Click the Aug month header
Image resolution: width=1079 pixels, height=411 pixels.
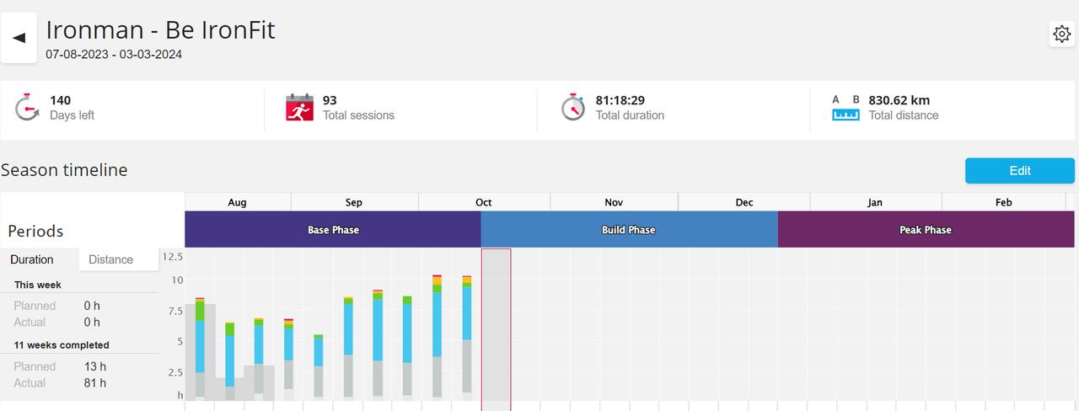tap(238, 202)
